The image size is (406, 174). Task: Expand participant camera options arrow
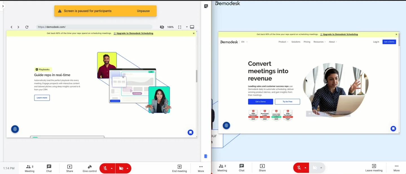click(321, 168)
